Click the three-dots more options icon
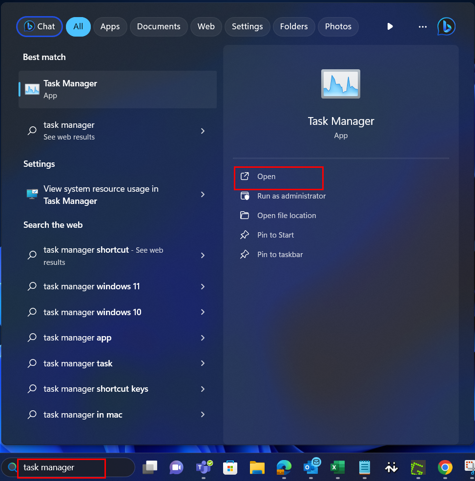475x481 pixels. [423, 27]
